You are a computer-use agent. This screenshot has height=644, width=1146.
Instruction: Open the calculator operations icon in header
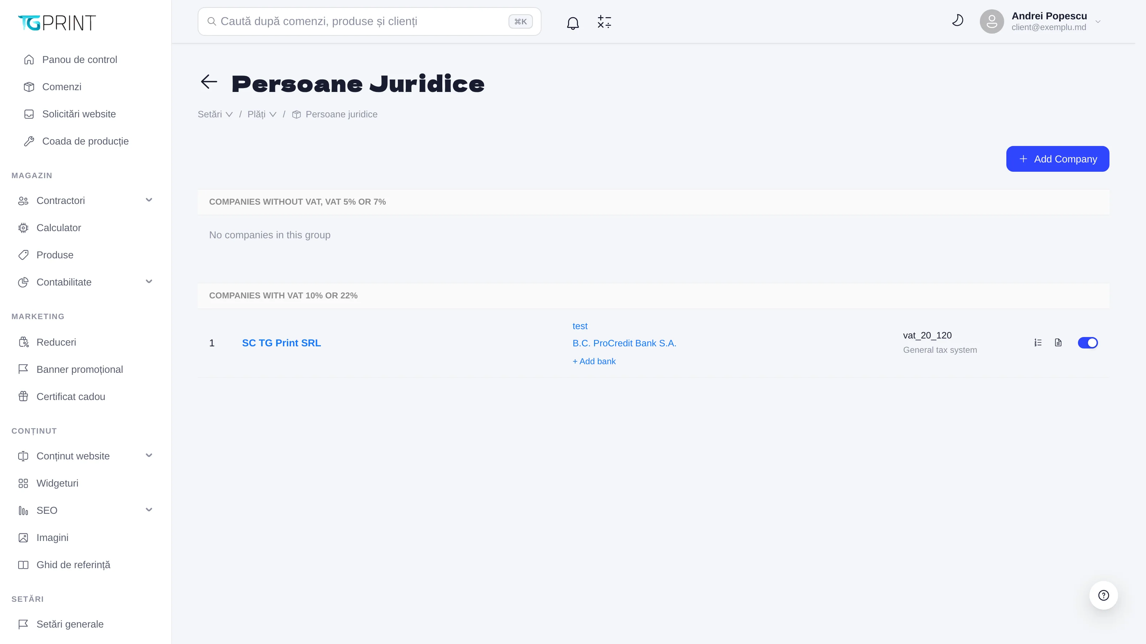click(x=604, y=22)
